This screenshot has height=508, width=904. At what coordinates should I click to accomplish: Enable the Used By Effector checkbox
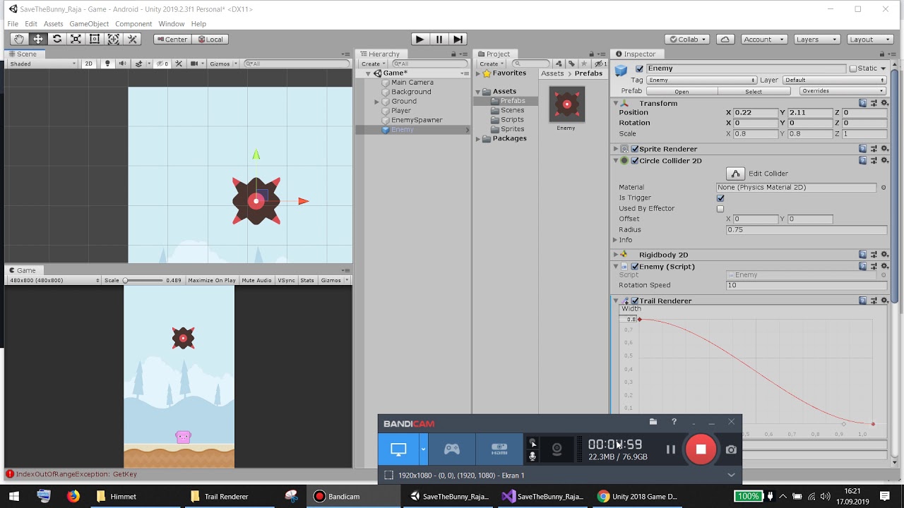point(720,209)
